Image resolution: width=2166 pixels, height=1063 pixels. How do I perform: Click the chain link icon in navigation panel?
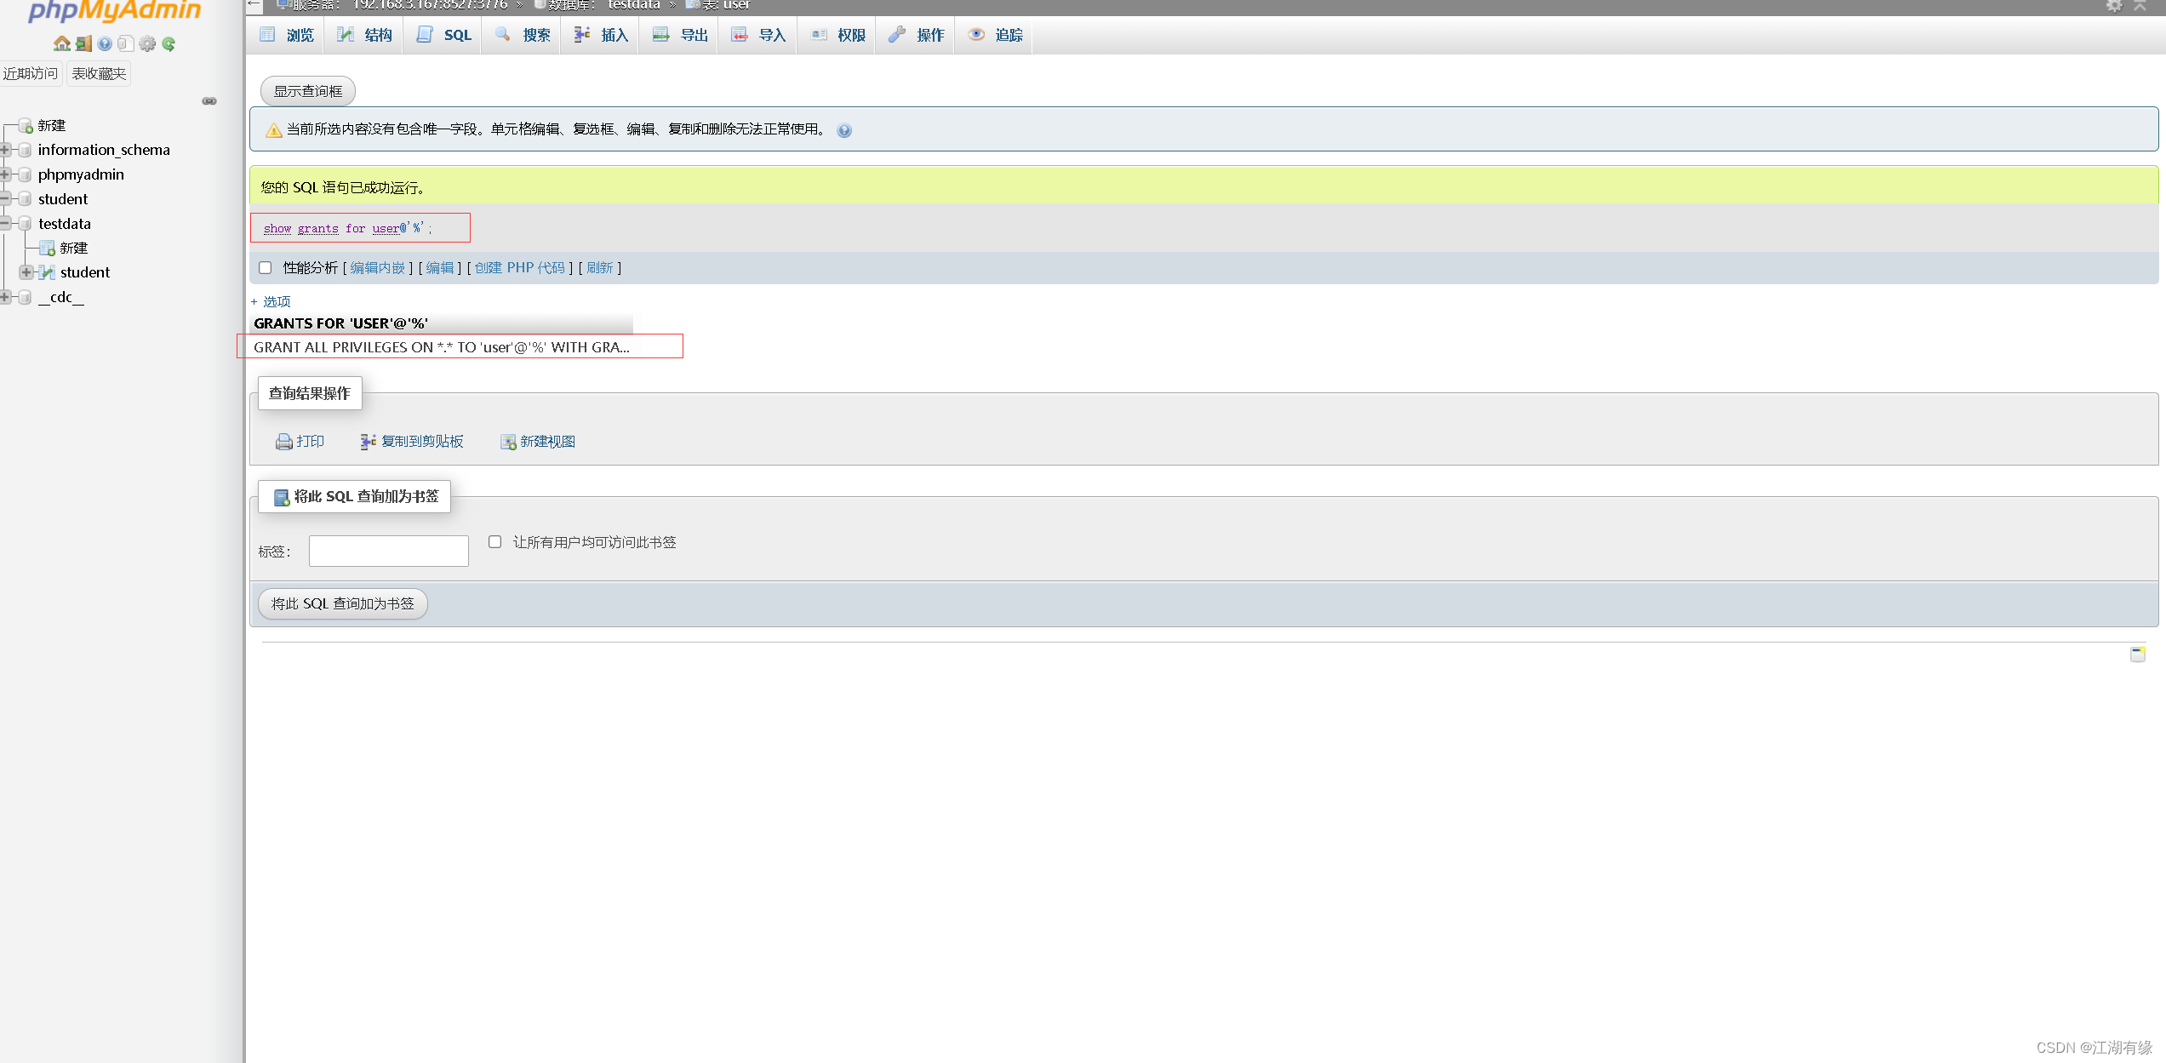pos(209,100)
